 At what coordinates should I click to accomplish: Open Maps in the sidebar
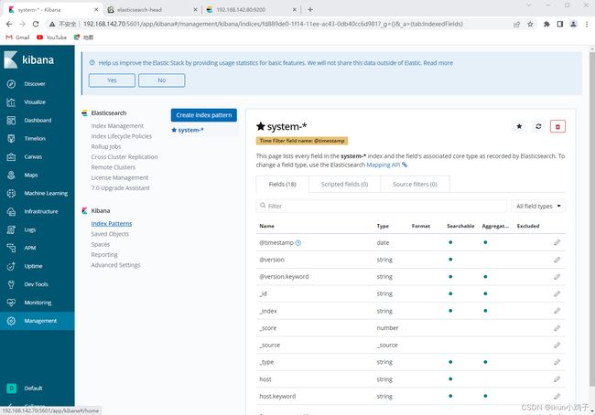[x=31, y=175]
